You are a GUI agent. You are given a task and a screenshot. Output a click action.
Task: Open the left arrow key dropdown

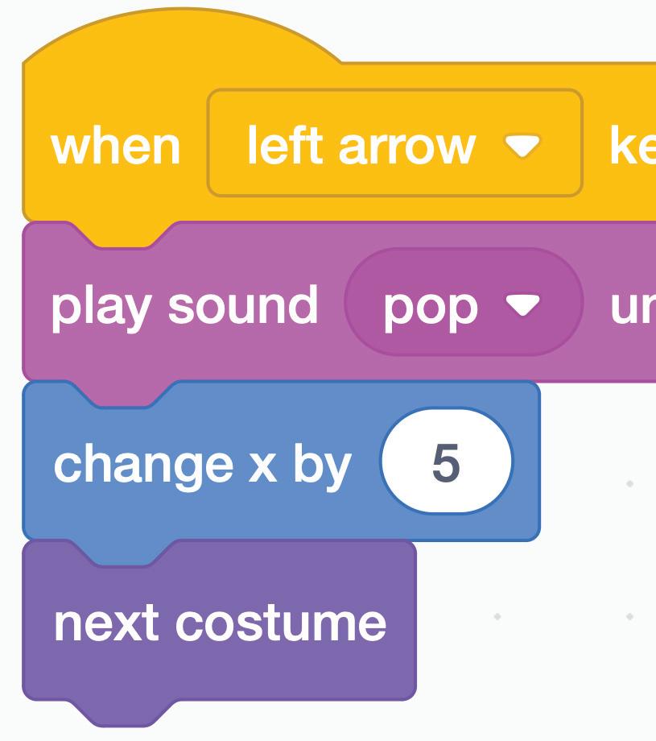394,143
